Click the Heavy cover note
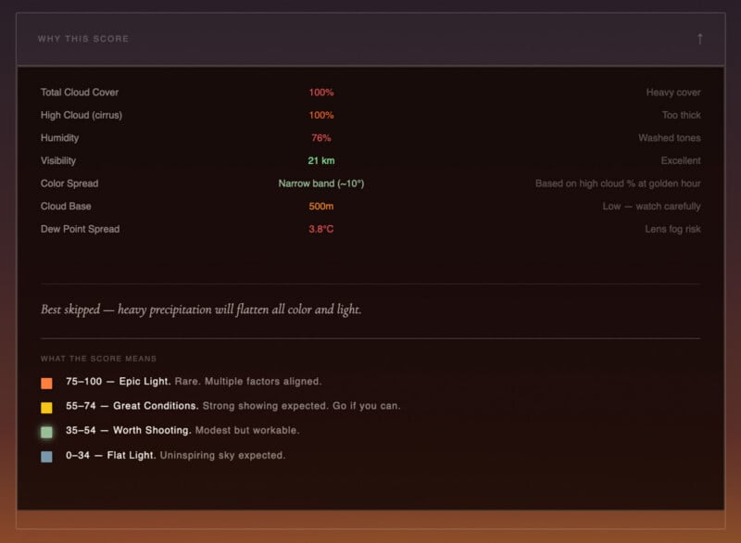This screenshot has height=543, width=741. click(x=673, y=93)
